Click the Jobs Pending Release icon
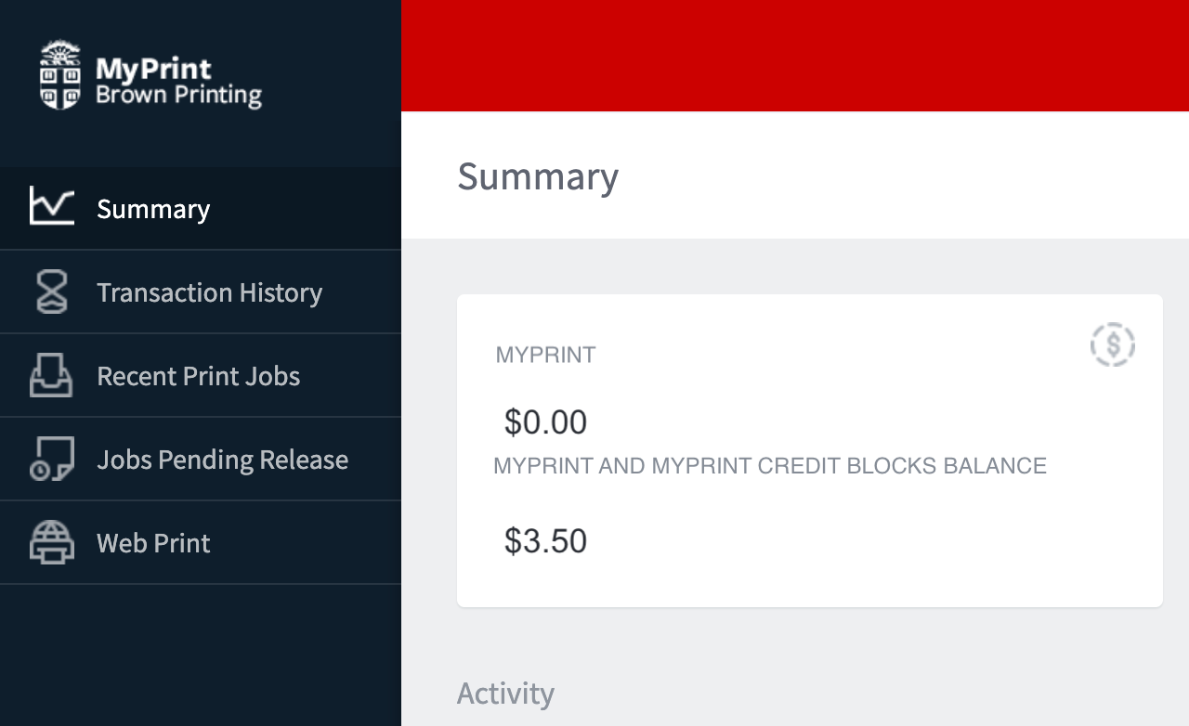 coord(51,459)
